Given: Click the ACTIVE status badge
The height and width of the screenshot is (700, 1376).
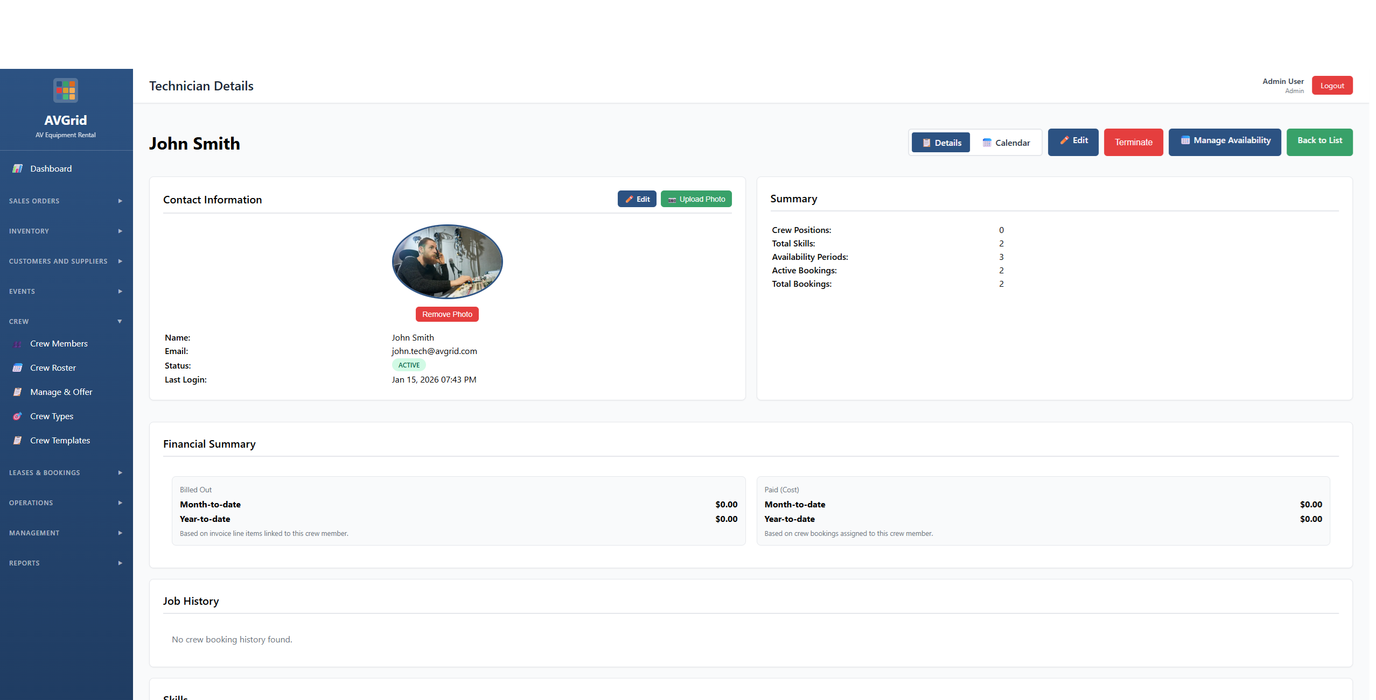Looking at the screenshot, I should (x=408, y=365).
